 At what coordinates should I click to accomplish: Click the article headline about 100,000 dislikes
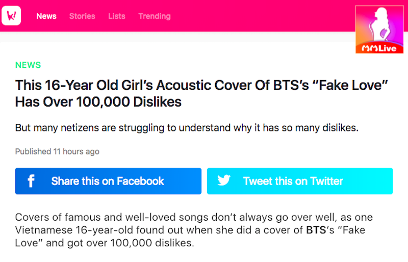pyautogui.click(x=201, y=93)
